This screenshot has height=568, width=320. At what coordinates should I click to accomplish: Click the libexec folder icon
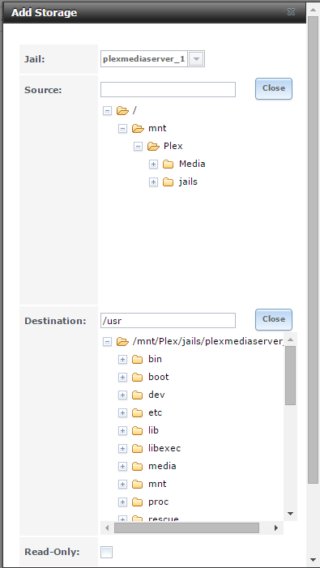pyautogui.click(x=137, y=448)
